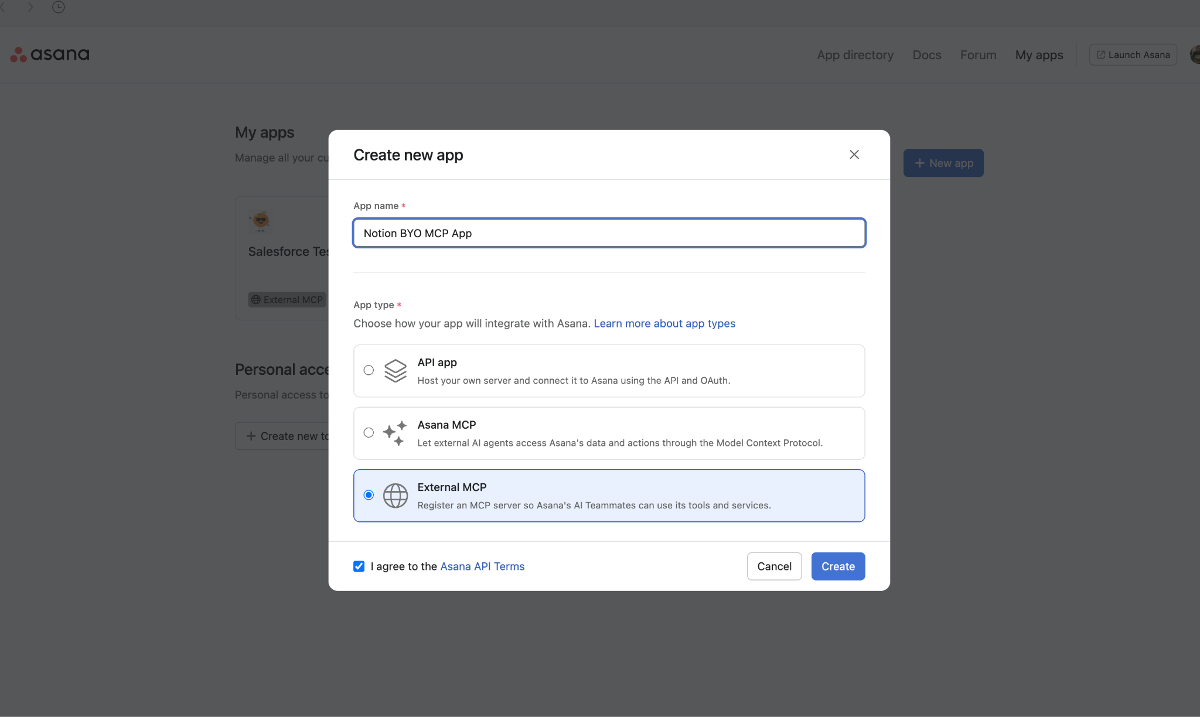Open Learn more about app types link
Viewport: 1200px width, 717px height.
click(664, 323)
